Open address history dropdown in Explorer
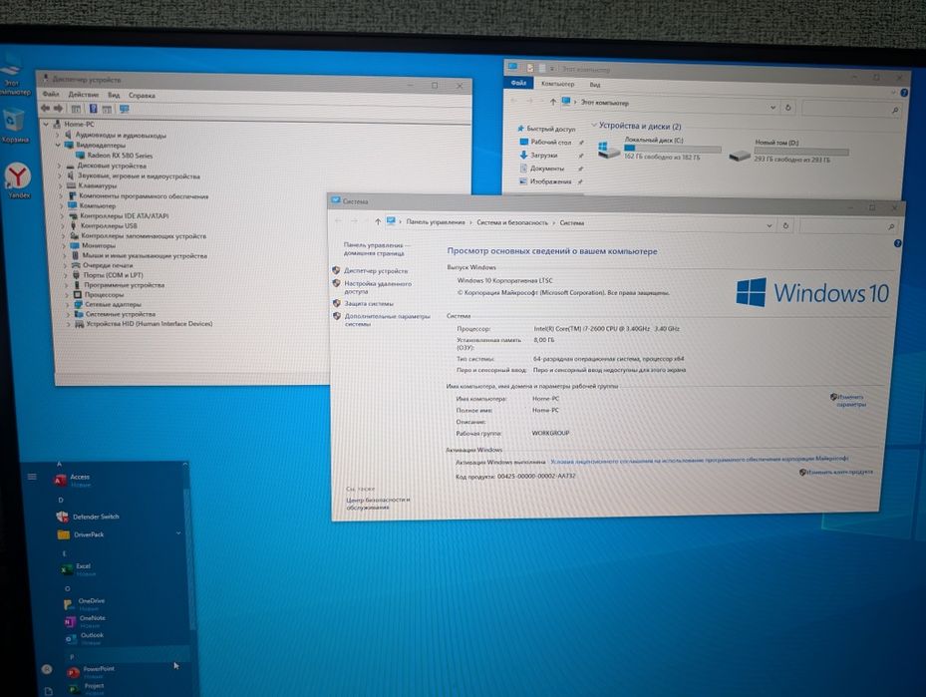This screenshot has width=926, height=697. click(772, 108)
